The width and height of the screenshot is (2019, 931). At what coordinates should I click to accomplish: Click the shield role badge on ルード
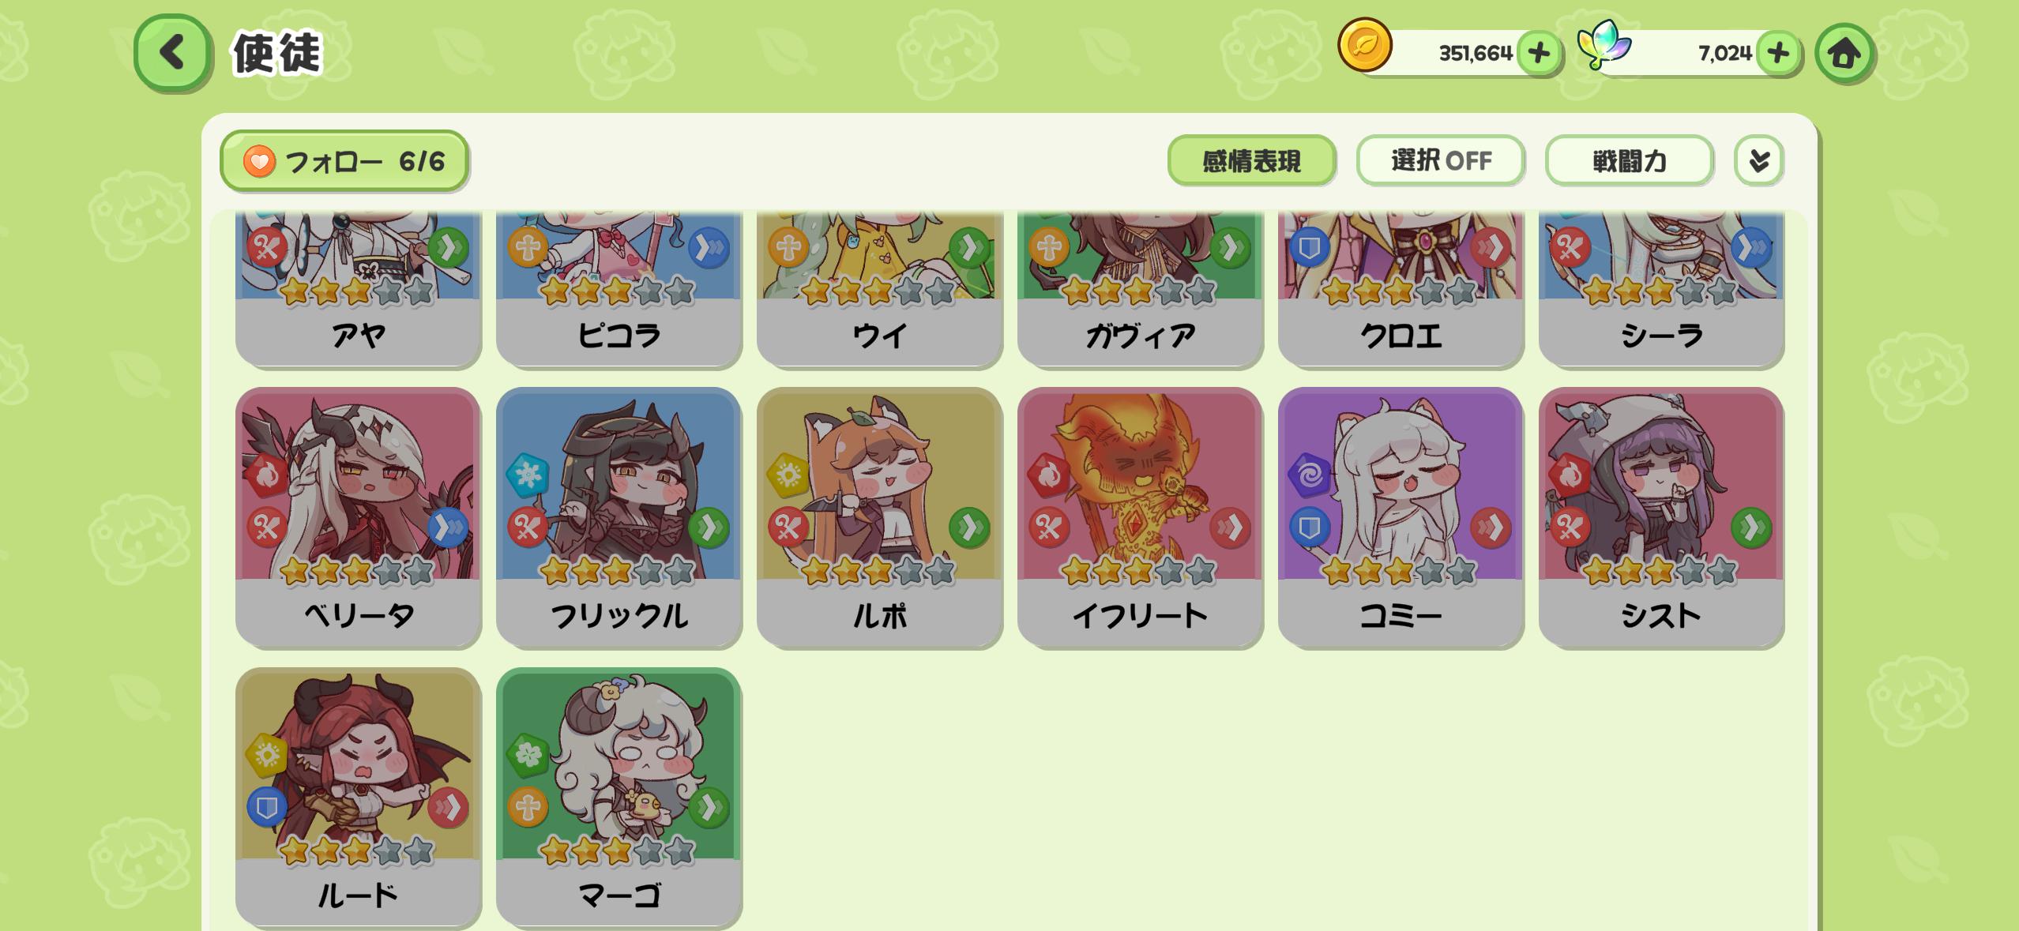click(267, 807)
